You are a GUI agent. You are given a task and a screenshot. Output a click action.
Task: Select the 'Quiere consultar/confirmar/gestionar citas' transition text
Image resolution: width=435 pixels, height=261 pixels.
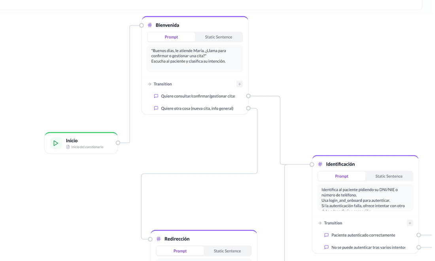tap(198, 96)
